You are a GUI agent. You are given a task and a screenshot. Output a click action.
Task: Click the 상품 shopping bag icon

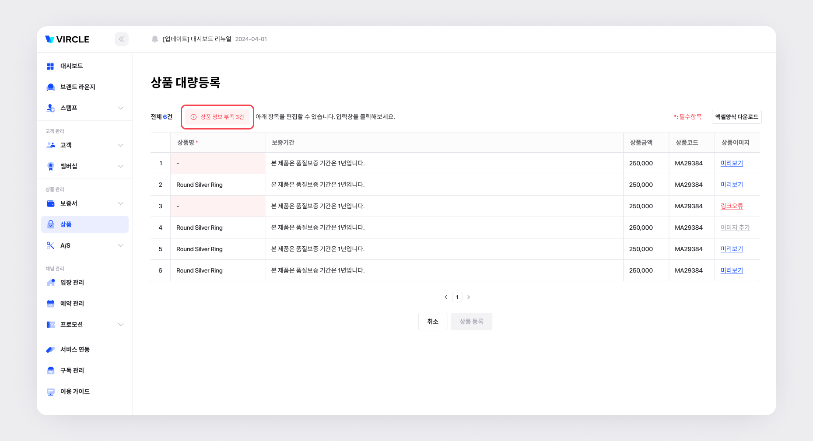pos(50,224)
